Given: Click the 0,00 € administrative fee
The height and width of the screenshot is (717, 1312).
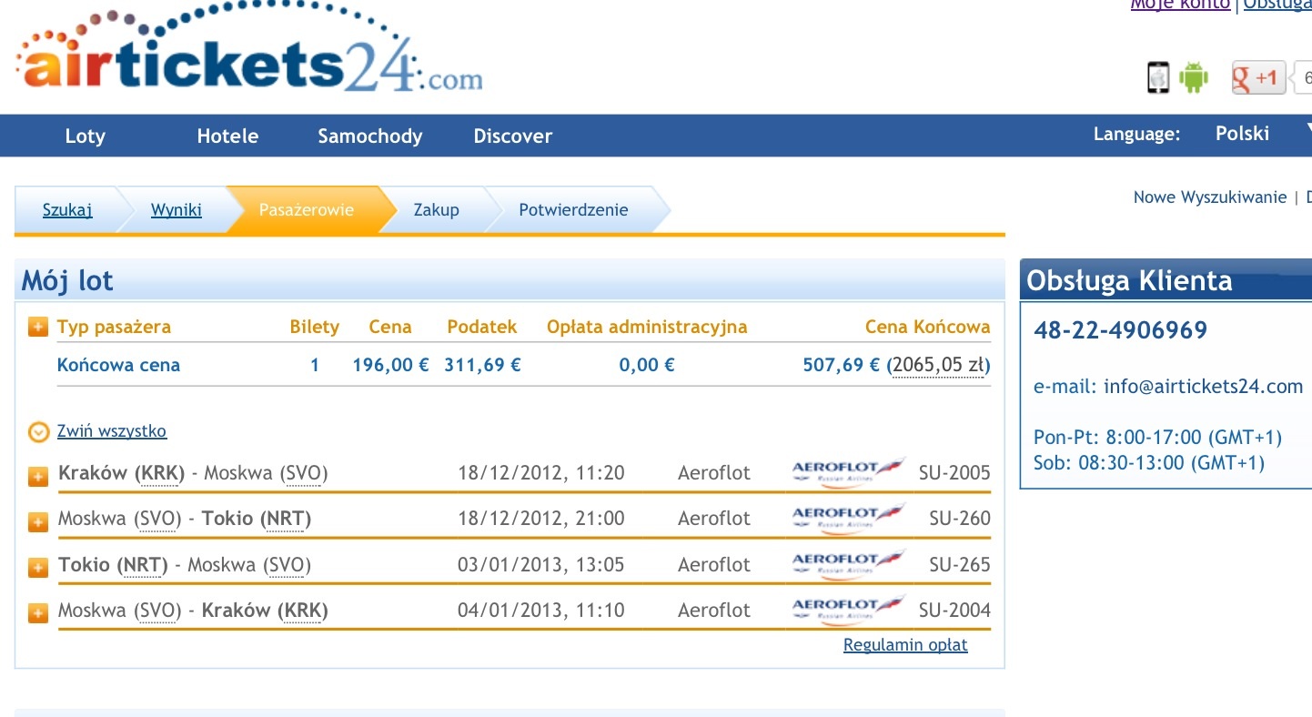Looking at the screenshot, I should coord(647,366).
